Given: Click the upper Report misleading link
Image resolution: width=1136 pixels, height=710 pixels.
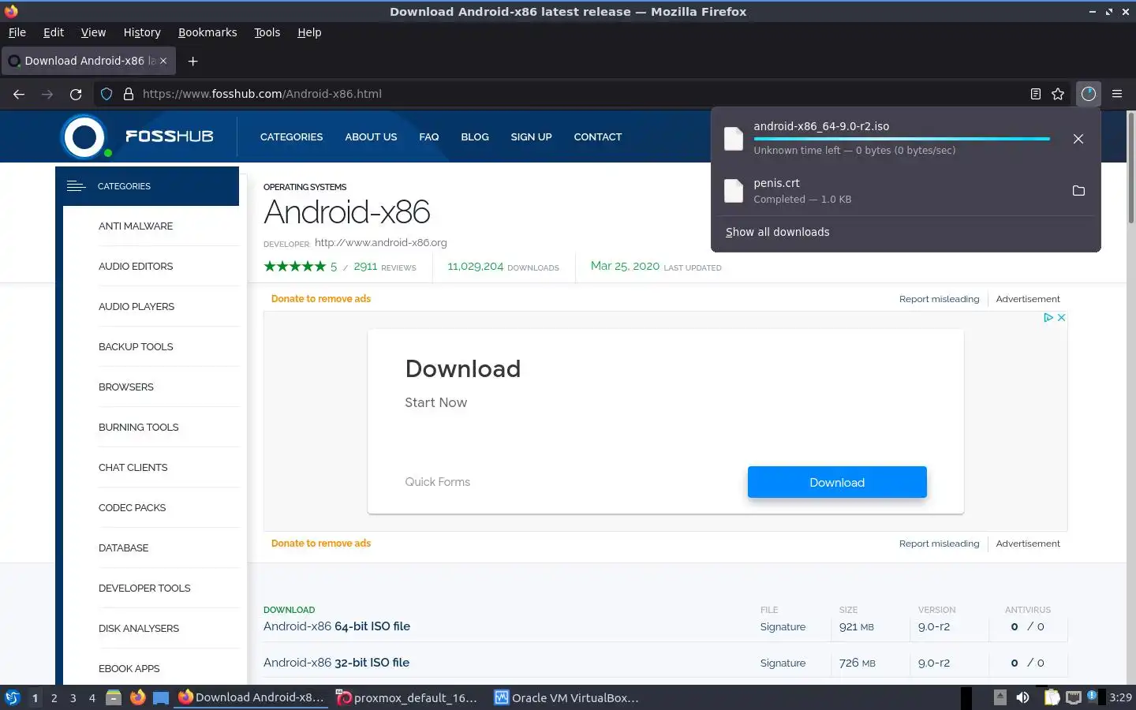Looking at the screenshot, I should pos(939,299).
